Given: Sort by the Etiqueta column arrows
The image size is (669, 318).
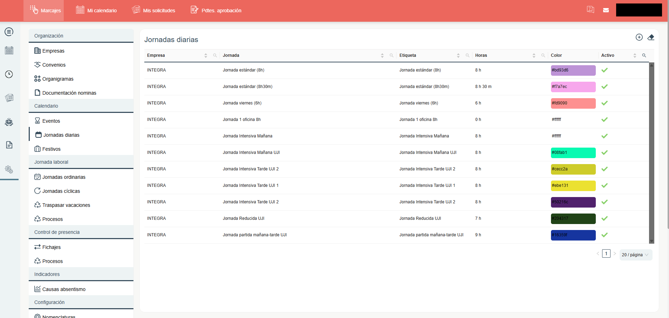Looking at the screenshot, I should point(458,55).
